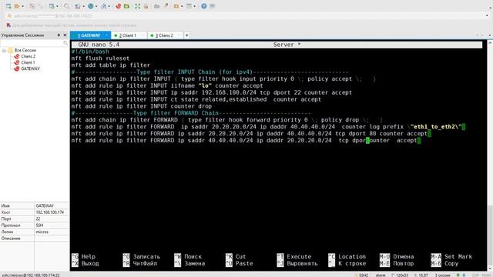Click the green file transfer icon
The height and width of the screenshot is (277, 493).
(126, 6)
